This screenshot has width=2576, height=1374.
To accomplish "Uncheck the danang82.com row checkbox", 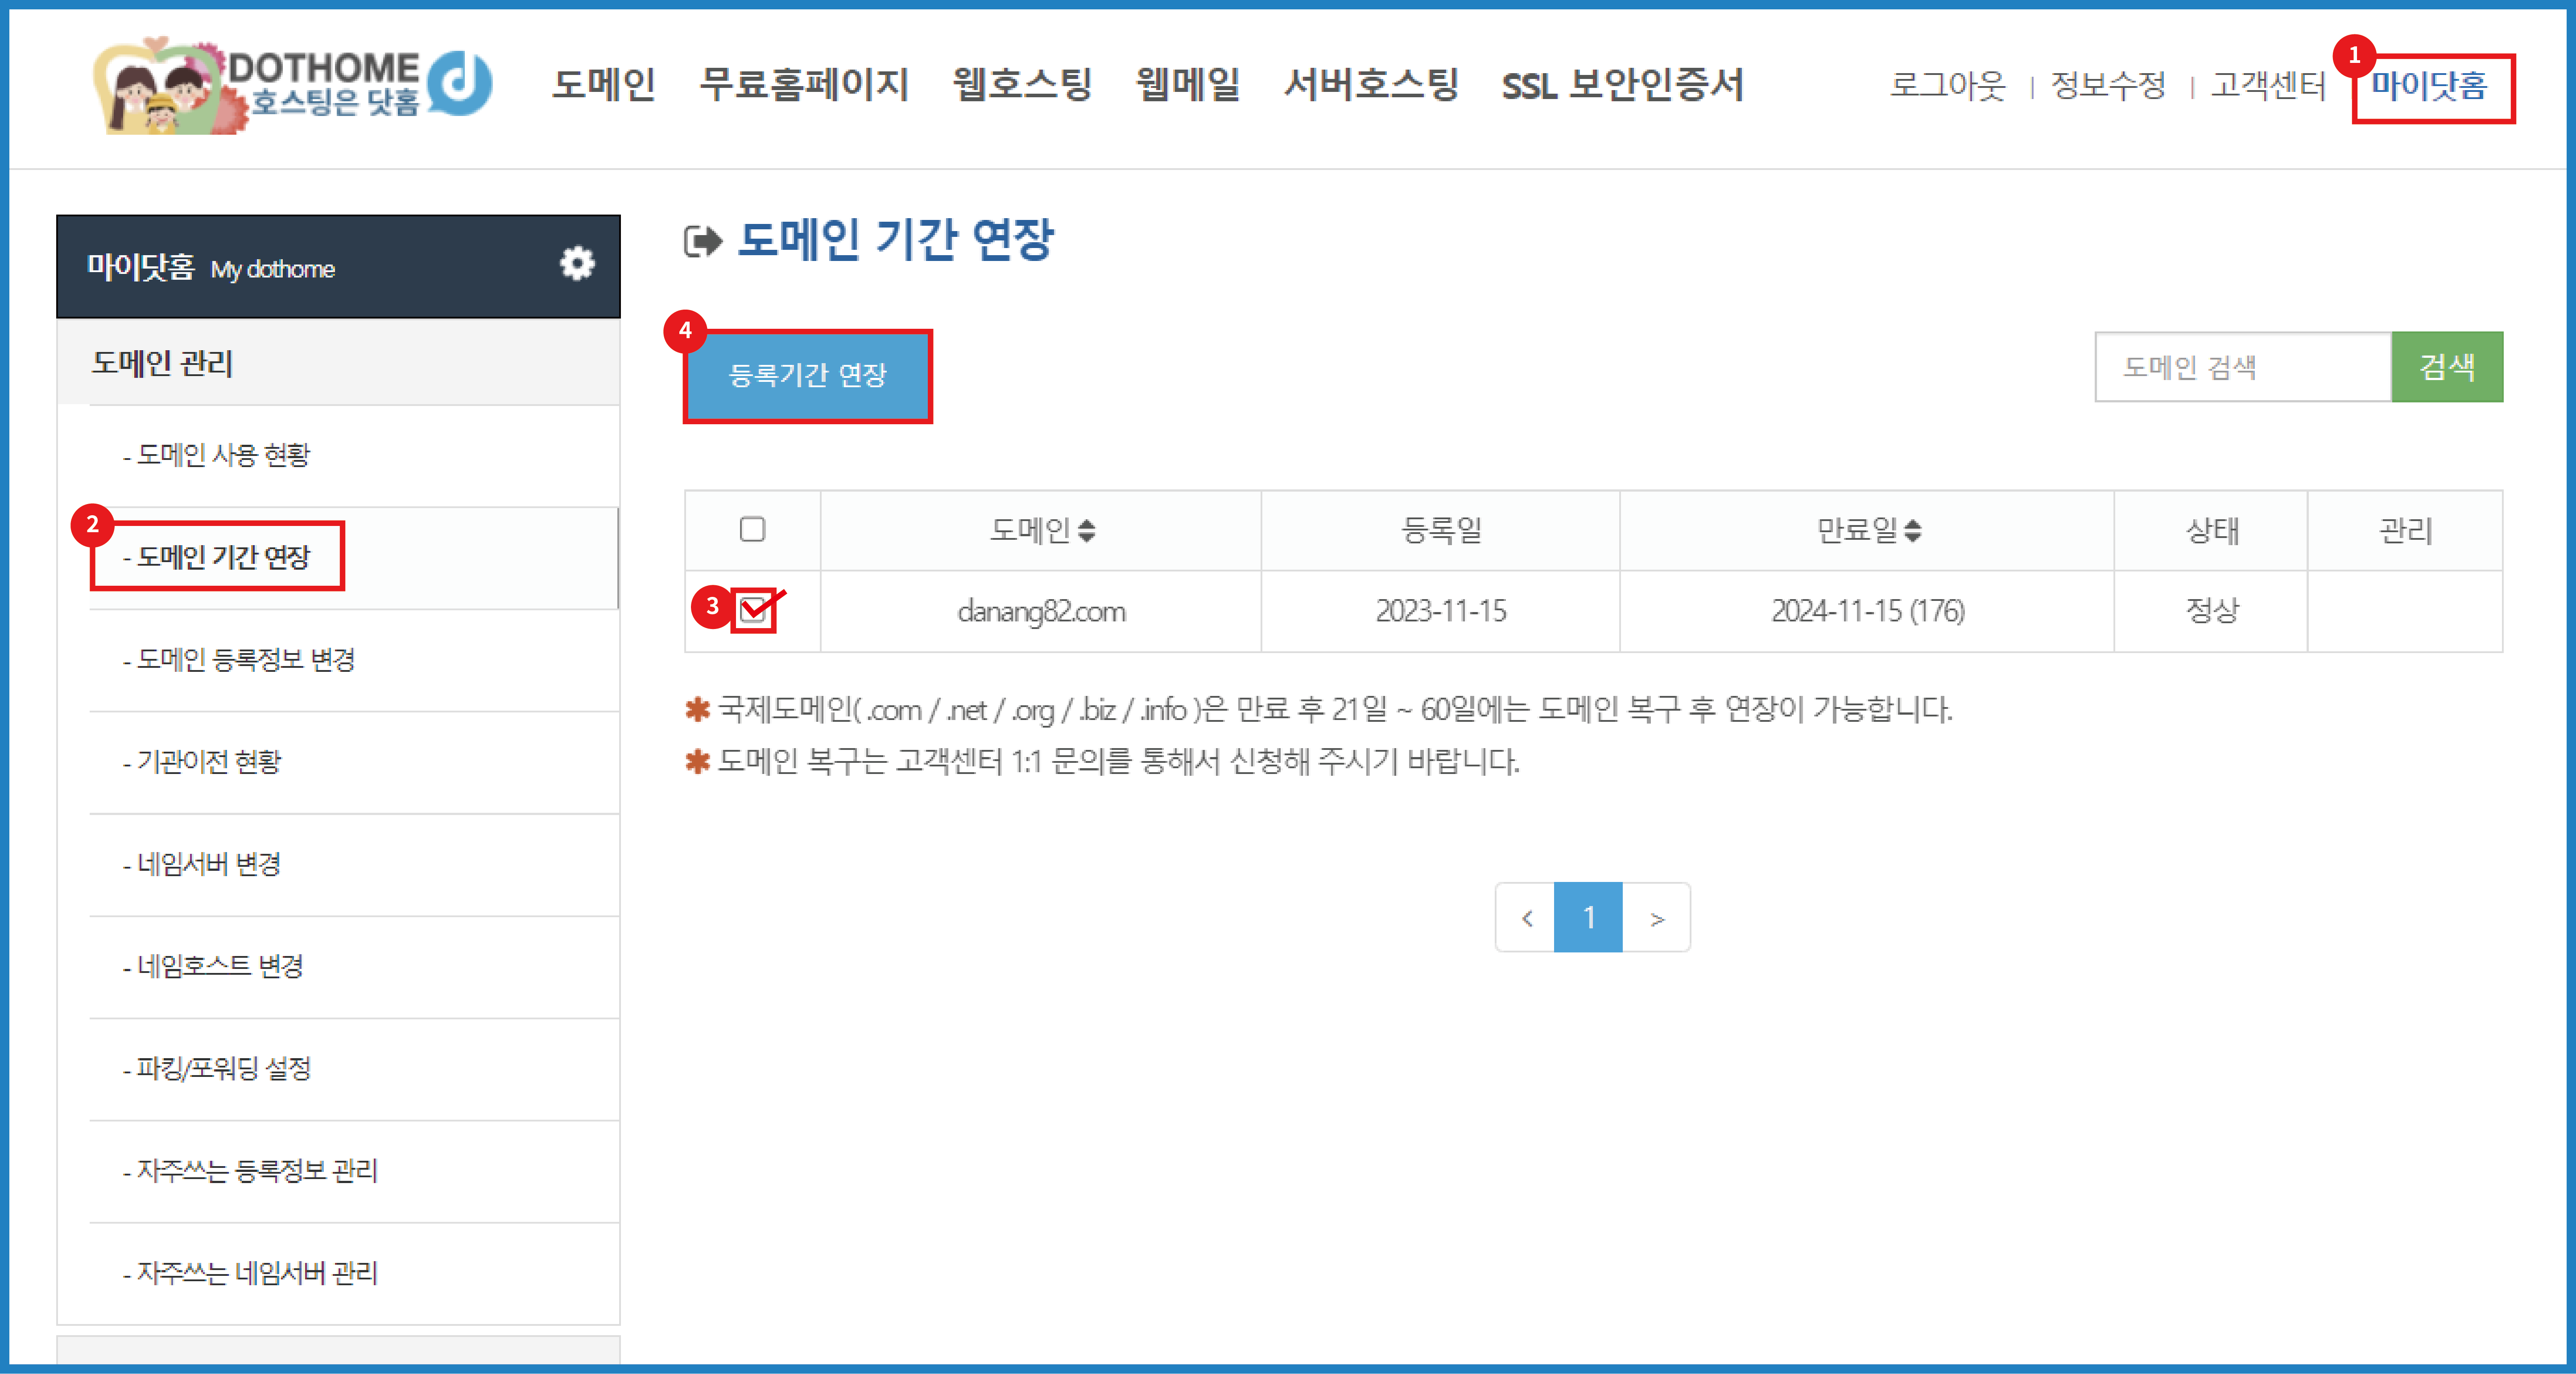I will (x=752, y=609).
